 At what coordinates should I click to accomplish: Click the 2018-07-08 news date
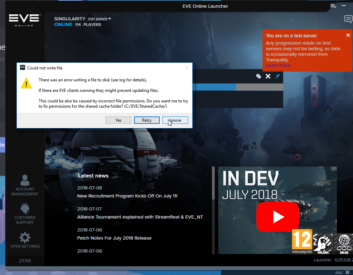(89, 188)
